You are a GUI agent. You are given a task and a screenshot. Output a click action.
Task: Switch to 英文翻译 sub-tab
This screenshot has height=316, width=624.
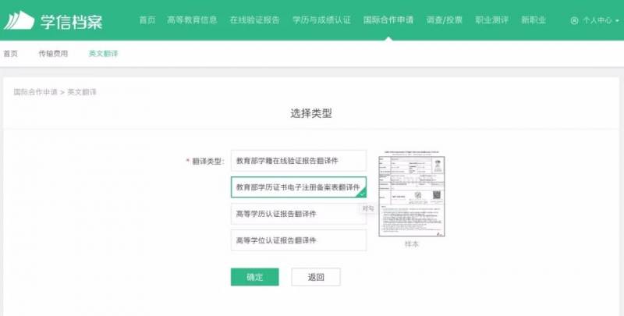click(103, 54)
